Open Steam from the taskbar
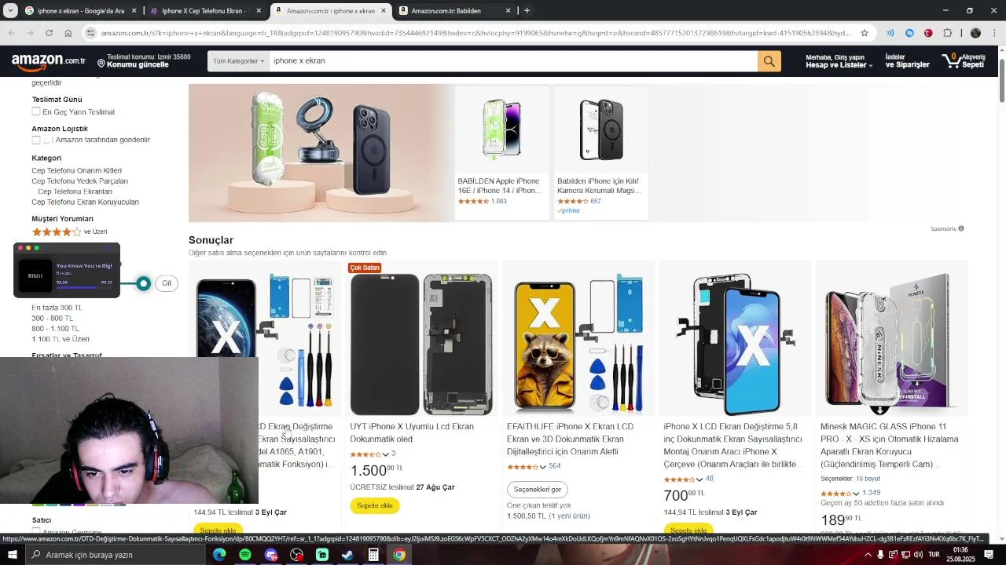Screen dimensions: 1006x565 point(347,555)
